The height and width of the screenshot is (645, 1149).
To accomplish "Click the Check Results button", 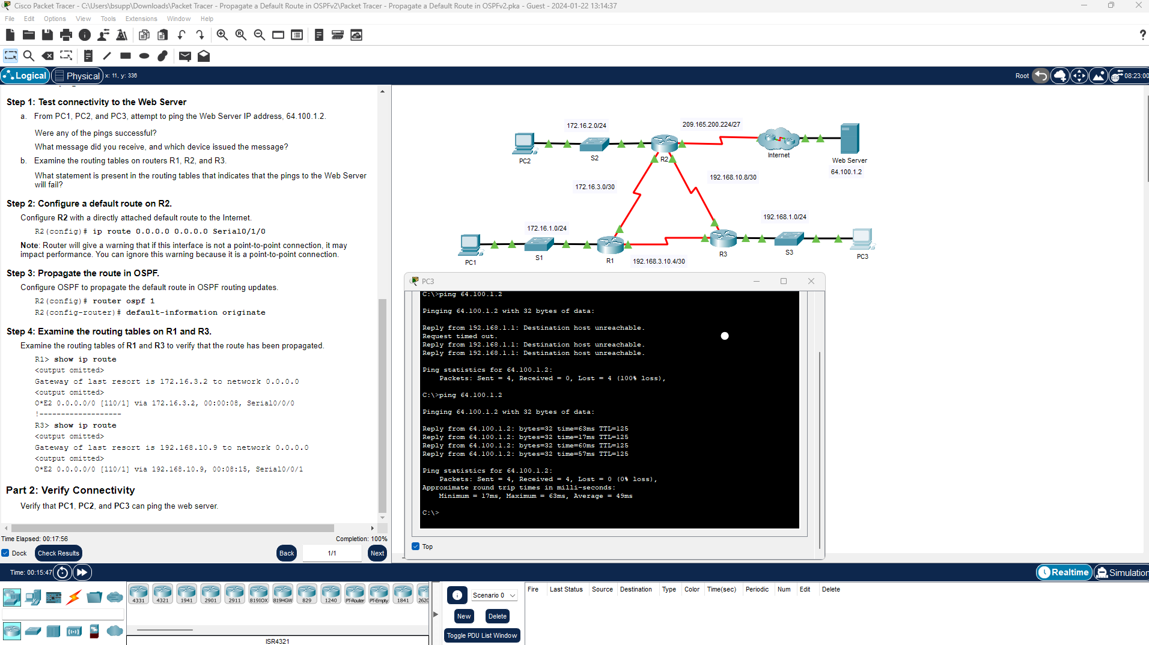I will point(58,553).
